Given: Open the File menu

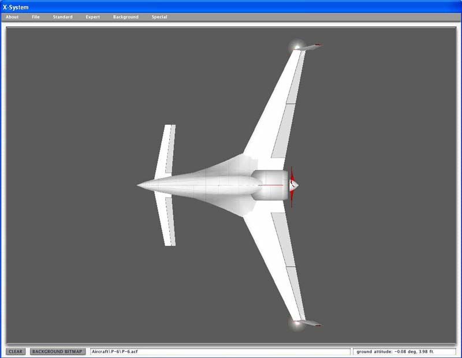Looking at the screenshot, I should click(x=36, y=17).
